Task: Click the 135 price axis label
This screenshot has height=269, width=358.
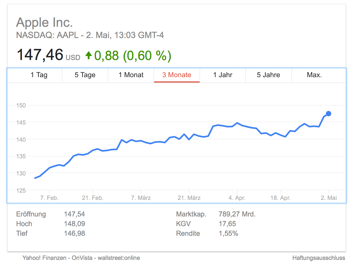Action: [x=21, y=156]
